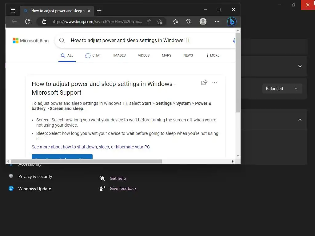Click the Windows Update sync icon
The width and height of the screenshot is (315, 236).
click(11, 188)
